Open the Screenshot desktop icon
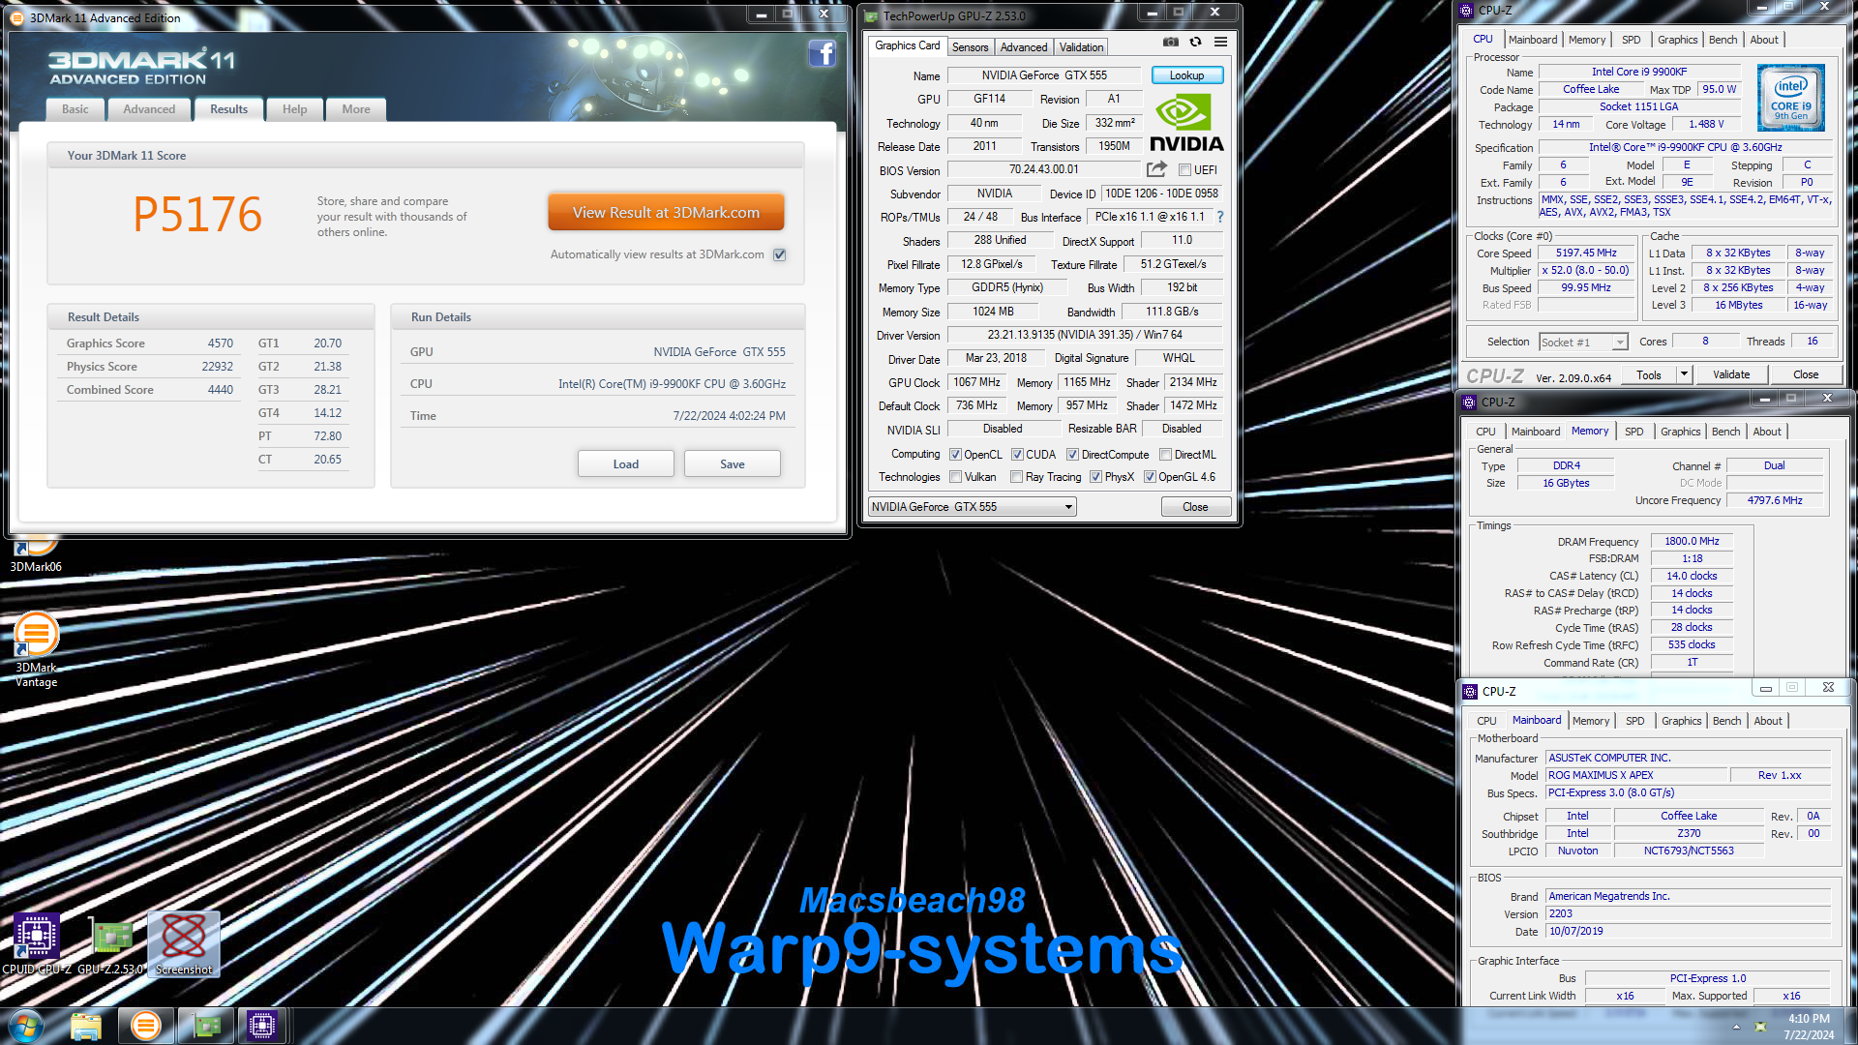The height and width of the screenshot is (1045, 1858). (183, 944)
